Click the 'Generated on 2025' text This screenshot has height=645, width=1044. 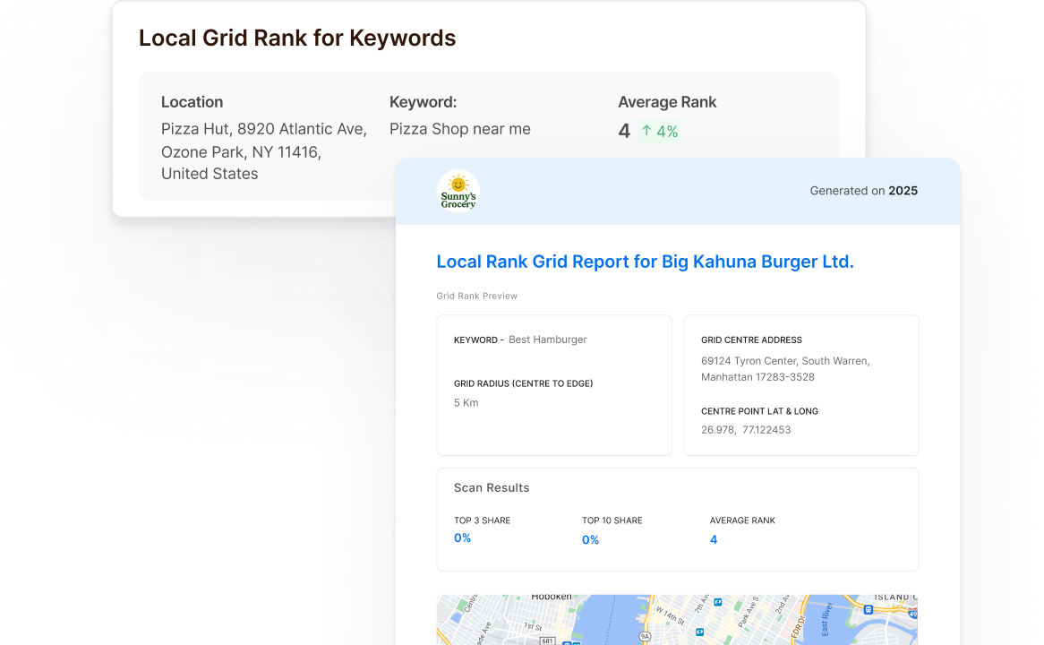pyautogui.click(x=863, y=191)
